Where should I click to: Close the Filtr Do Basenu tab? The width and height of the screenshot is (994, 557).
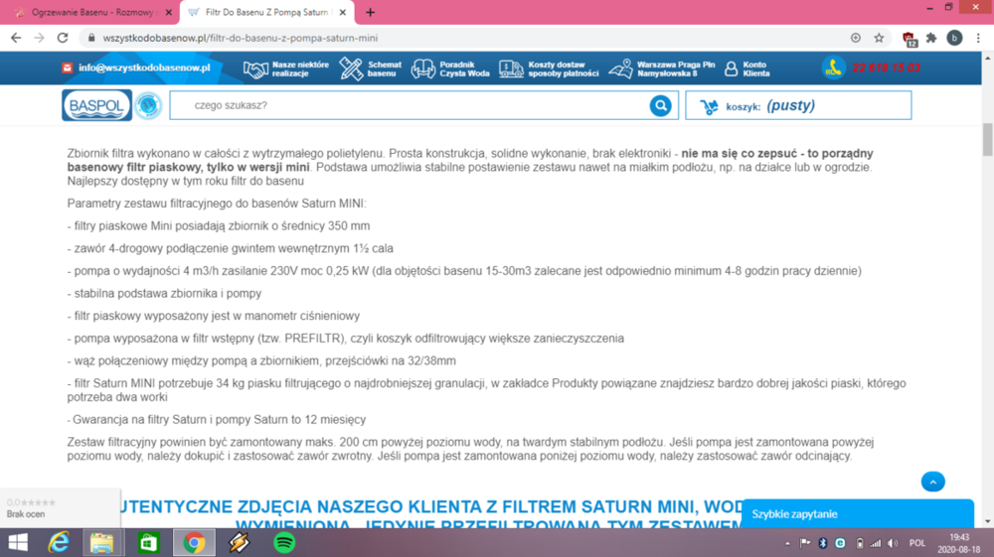343,12
